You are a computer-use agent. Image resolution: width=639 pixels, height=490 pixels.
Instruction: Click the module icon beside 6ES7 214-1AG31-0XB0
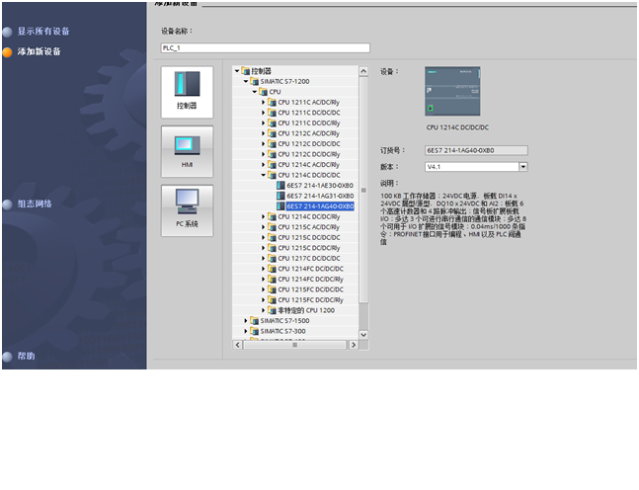[280, 196]
